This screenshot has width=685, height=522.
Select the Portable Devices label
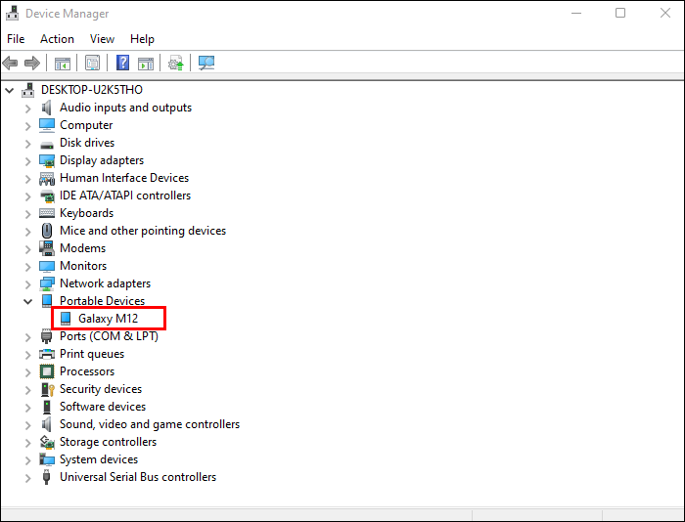pyautogui.click(x=102, y=301)
